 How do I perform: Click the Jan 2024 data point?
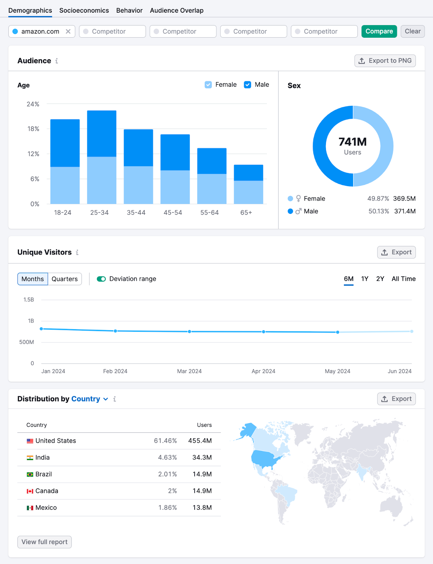click(x=42, y=329)
